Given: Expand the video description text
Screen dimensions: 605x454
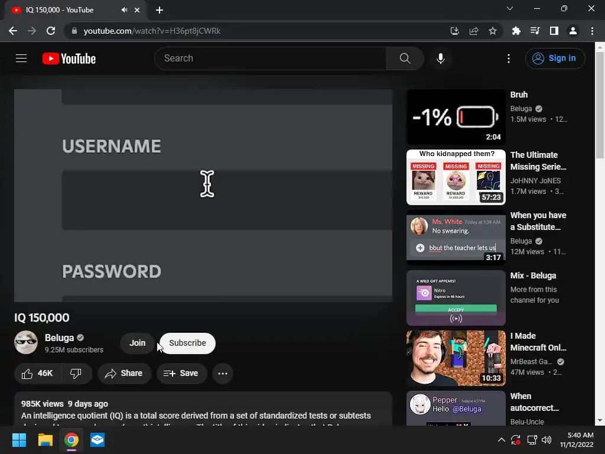Looking at the screenshot, I should pos(203,409).
